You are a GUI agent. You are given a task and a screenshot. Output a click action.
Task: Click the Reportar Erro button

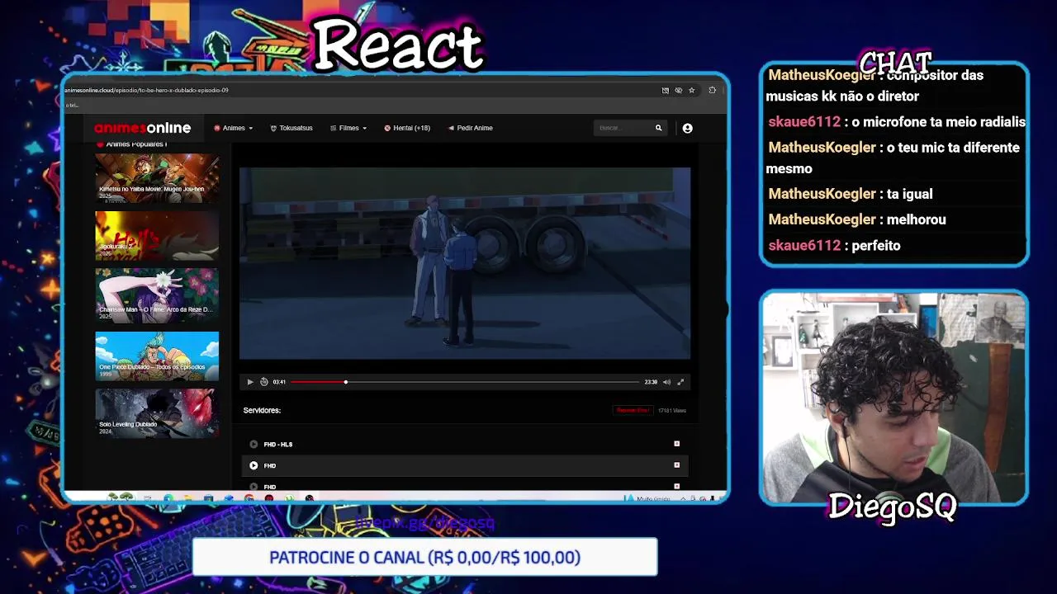[633, 410]
